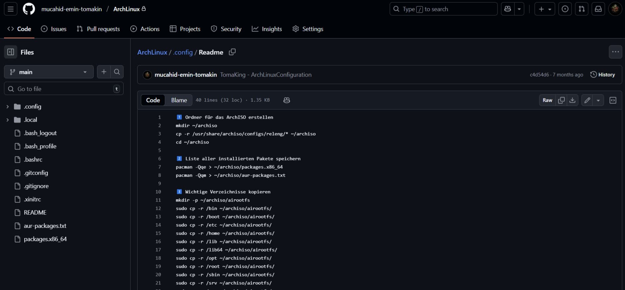Open the .config folder in tree
This screenshot has width=625, height=290.
[x=33, y=106]
